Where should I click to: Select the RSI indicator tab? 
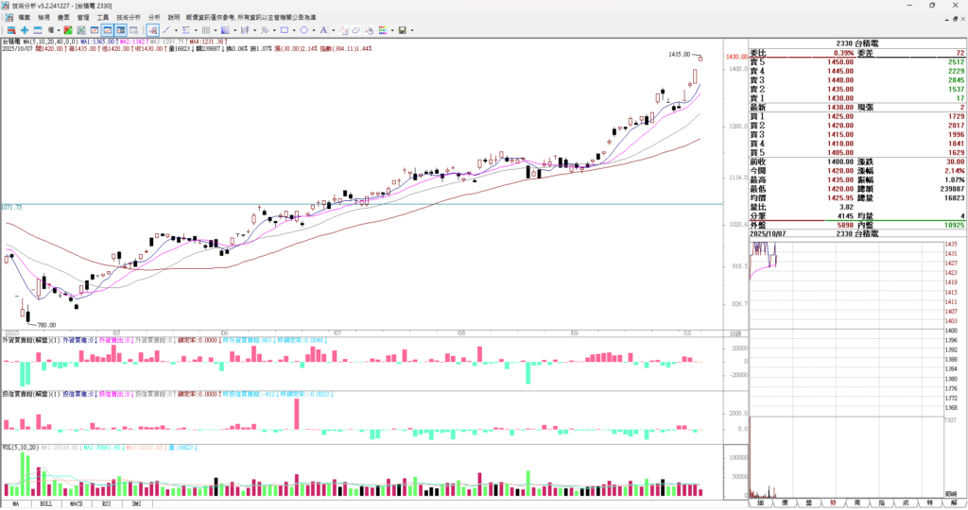(107, 504)
